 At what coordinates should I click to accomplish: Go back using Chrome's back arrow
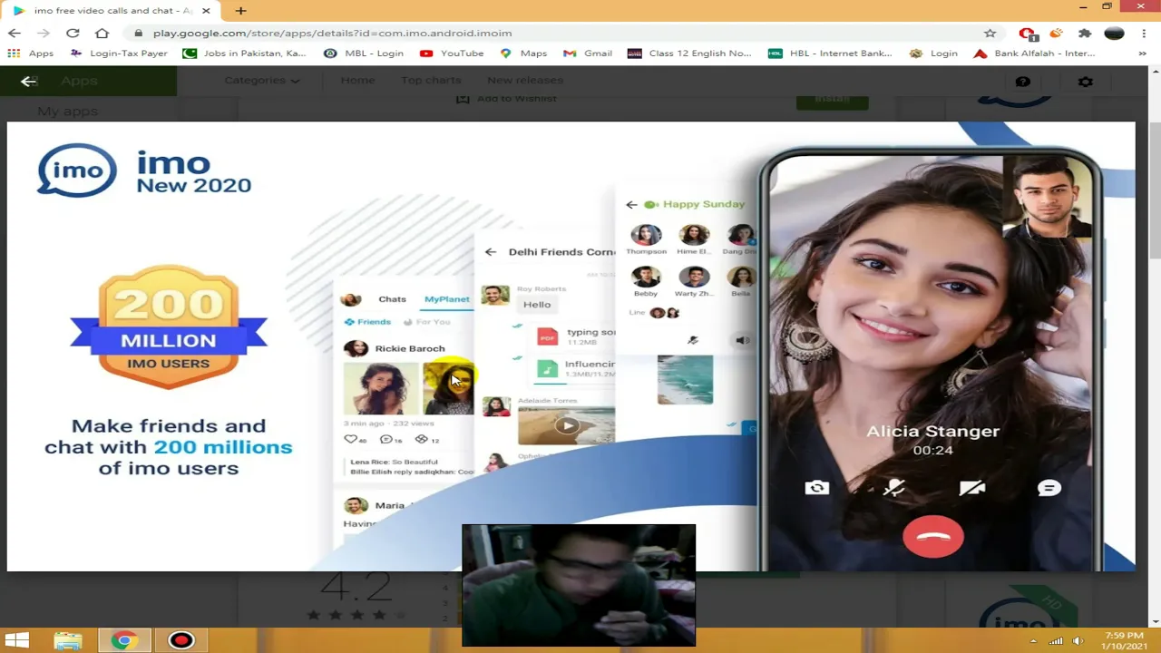pyautogui.click(x=15, y=33)
